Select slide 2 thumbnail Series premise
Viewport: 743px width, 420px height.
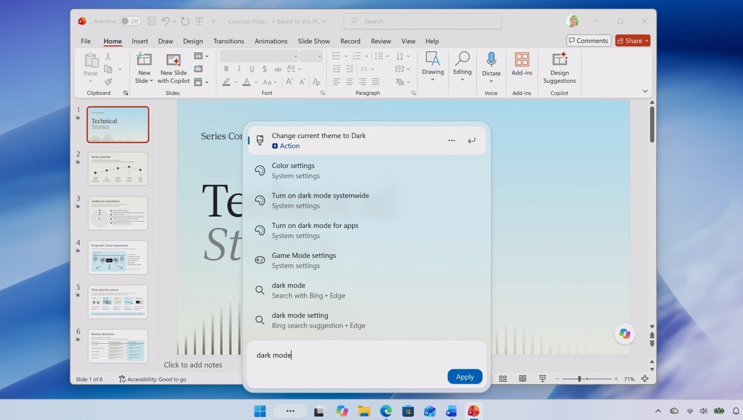pos(118,169)
